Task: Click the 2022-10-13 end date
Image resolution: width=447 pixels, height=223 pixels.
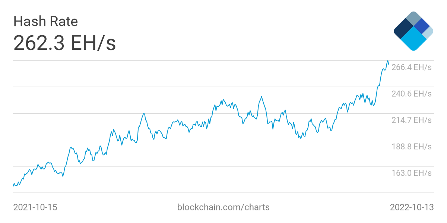Action: 412,207
